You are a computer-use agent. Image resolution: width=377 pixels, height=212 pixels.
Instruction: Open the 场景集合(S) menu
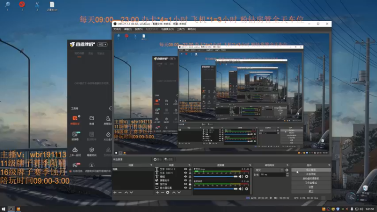click(167, 29)
